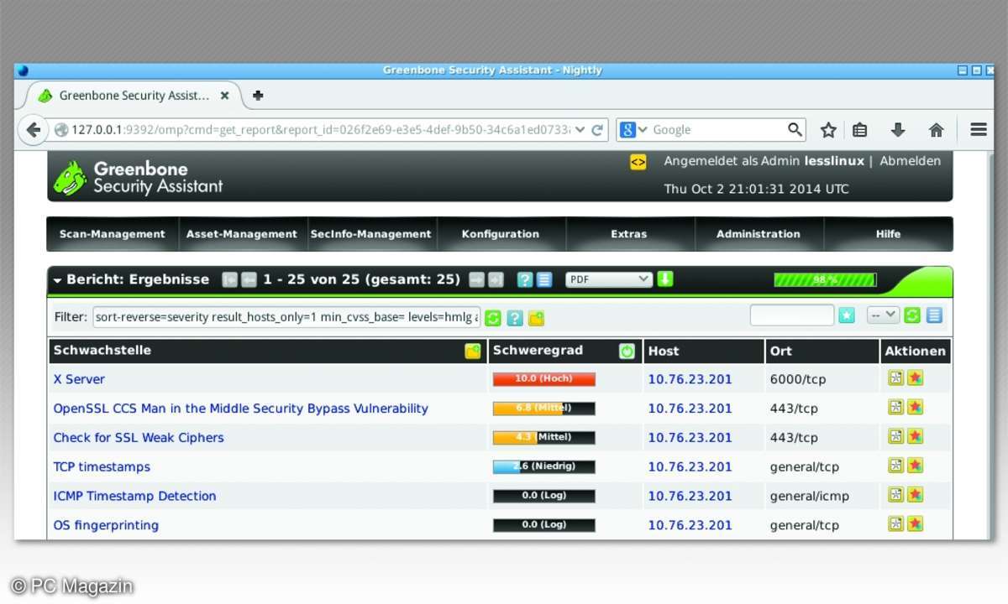Open Check for SSL Weak Ciphers link
The width and height of the screenshot is (1008, 604).
click(139, 438)
